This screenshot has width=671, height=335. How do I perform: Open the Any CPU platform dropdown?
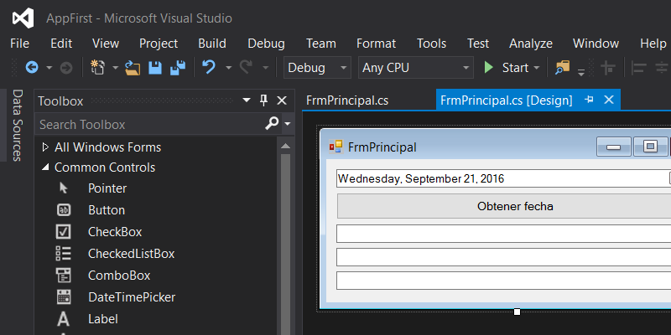tap(415, 68)
